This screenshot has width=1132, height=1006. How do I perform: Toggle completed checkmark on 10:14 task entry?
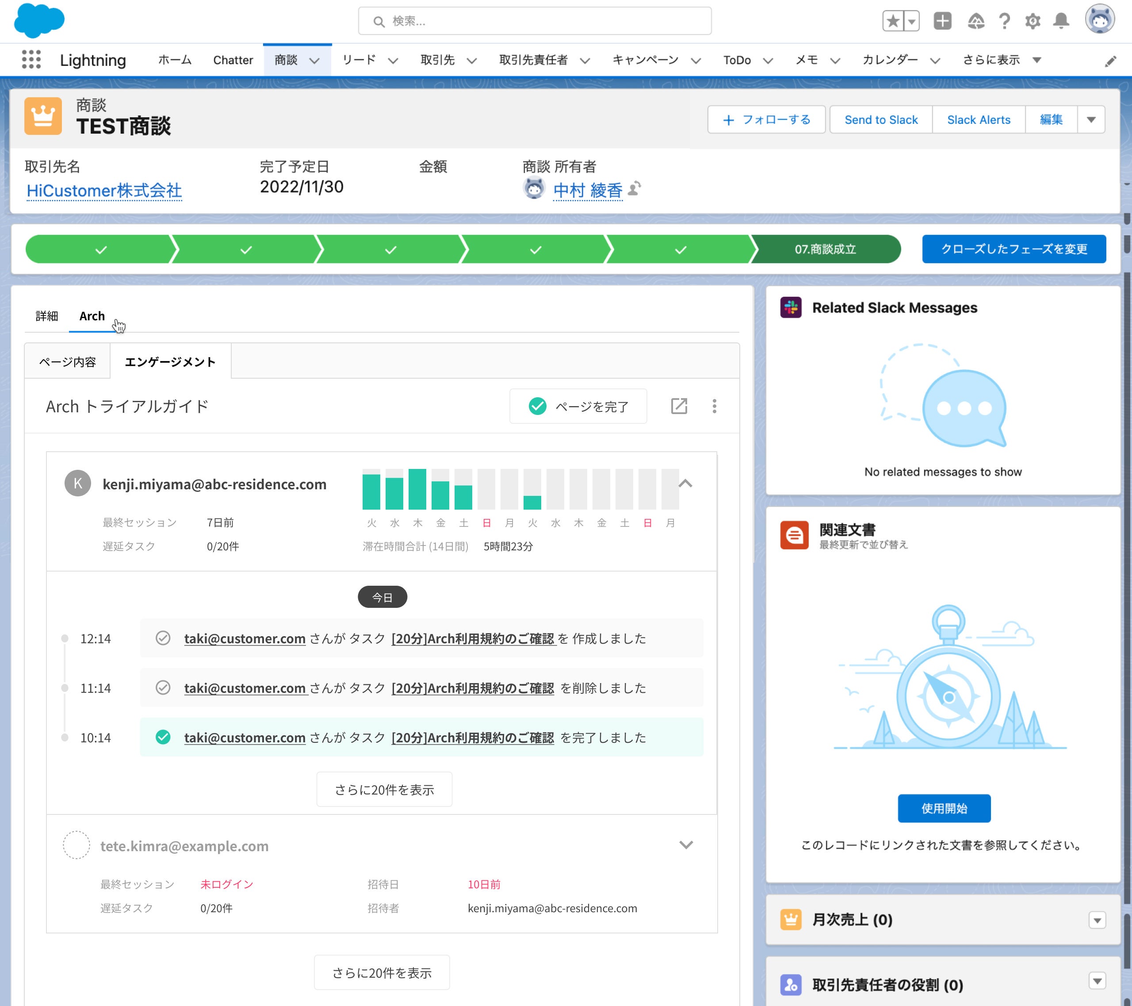[x=163, y=737]
